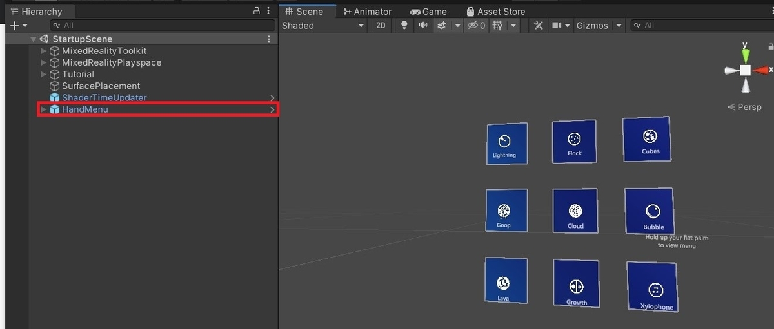The width and height of the screenshot is (774, 329).
Task: Click the HandMenu blue prefab cube icon
Action: coord(55,109)
